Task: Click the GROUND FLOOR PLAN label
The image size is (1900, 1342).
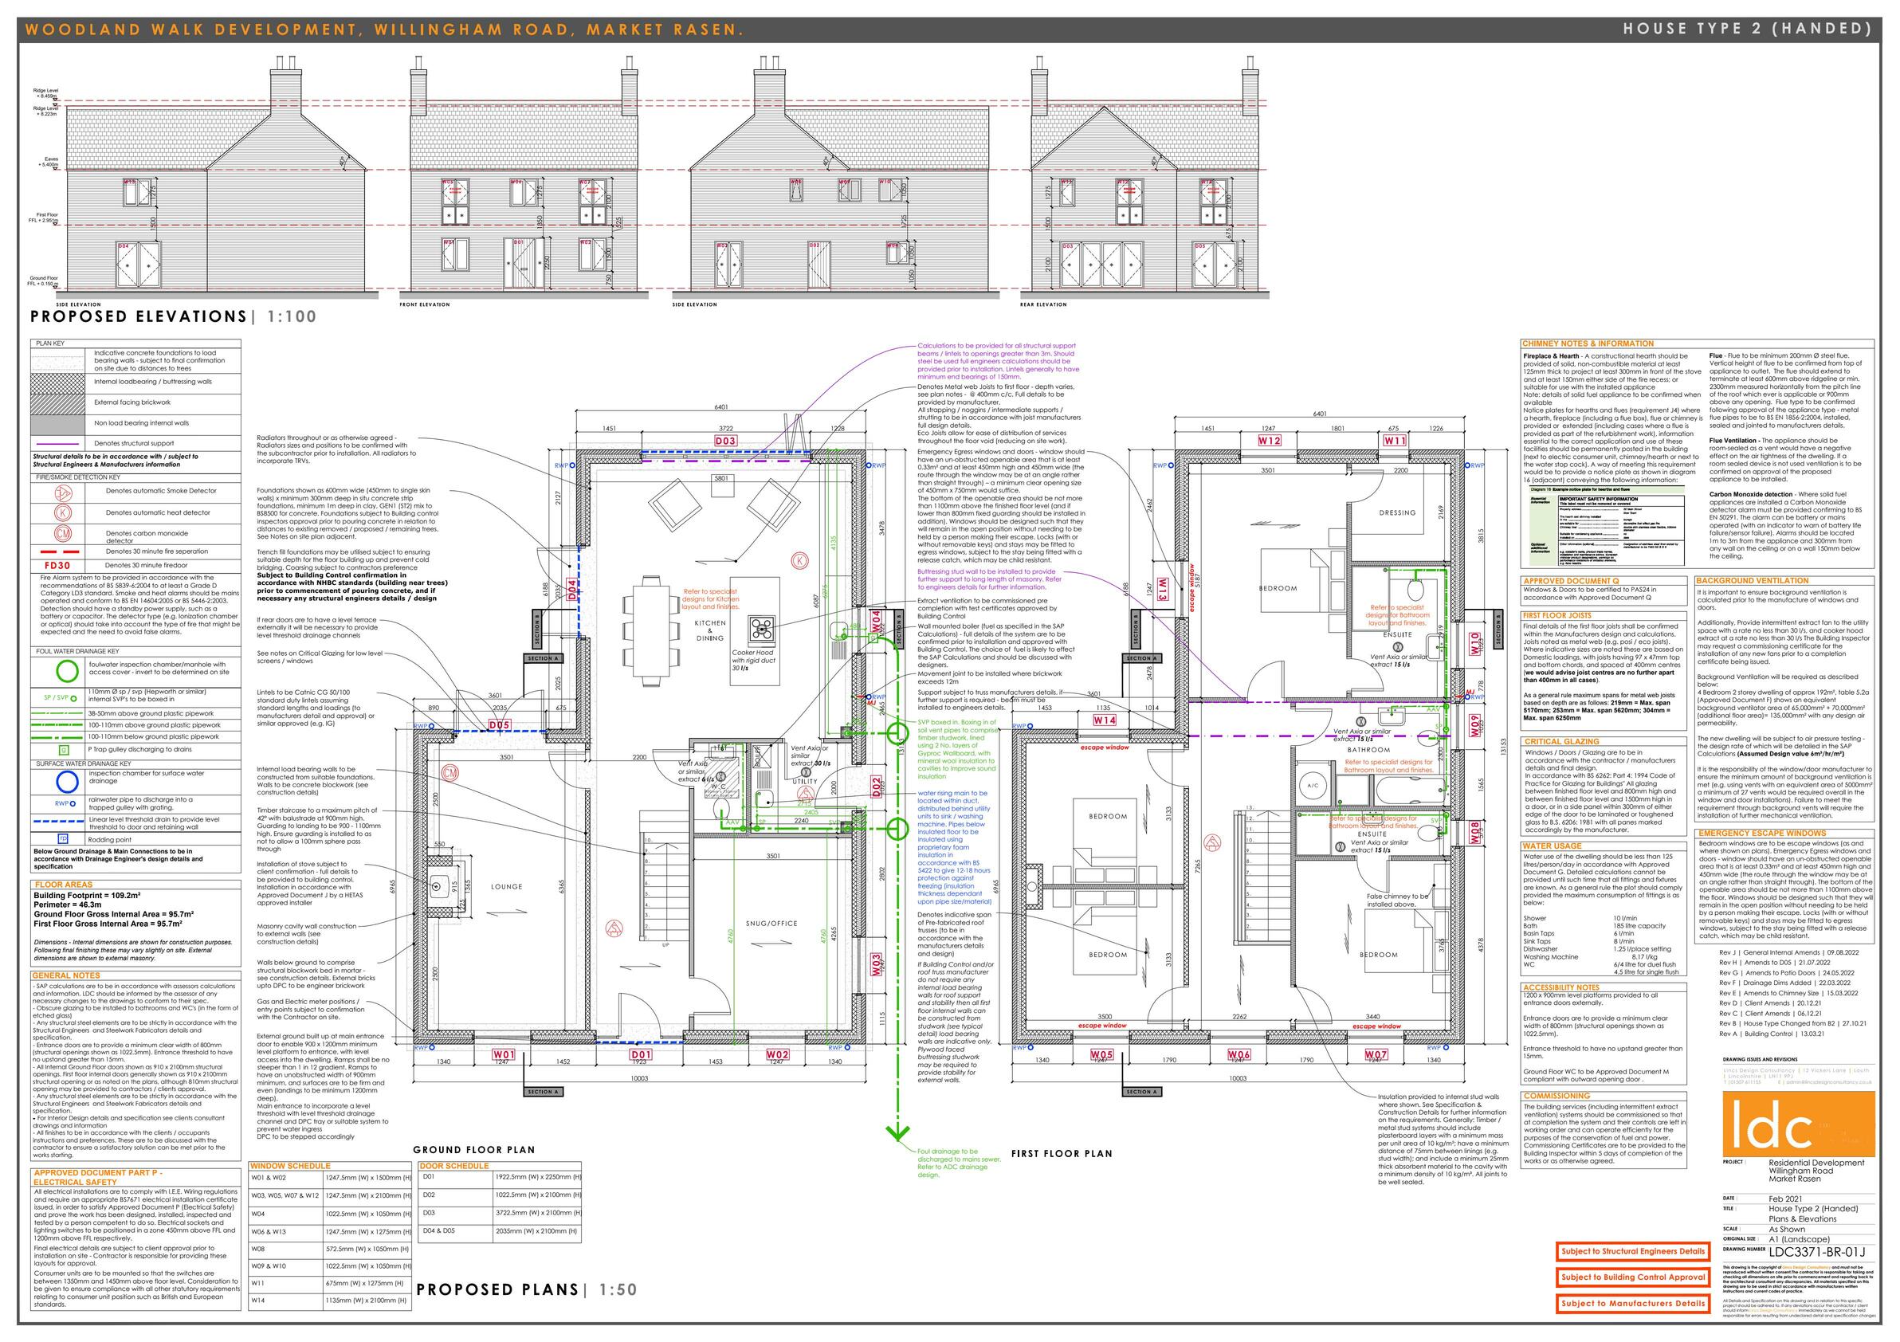Action: (x=474, y=1149)
